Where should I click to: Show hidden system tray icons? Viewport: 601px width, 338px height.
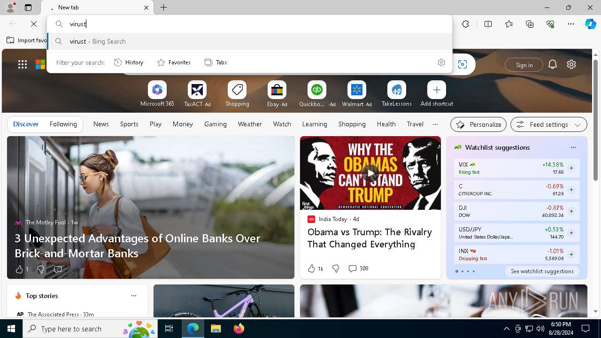point(506,329)
